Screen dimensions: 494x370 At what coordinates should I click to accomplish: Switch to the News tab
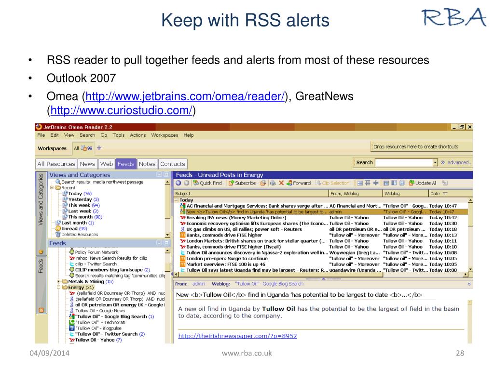click(87, 164)
